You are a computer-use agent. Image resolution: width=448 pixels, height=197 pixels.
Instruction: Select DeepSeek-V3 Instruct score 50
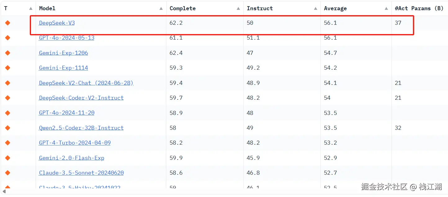[x=250, y=23]
